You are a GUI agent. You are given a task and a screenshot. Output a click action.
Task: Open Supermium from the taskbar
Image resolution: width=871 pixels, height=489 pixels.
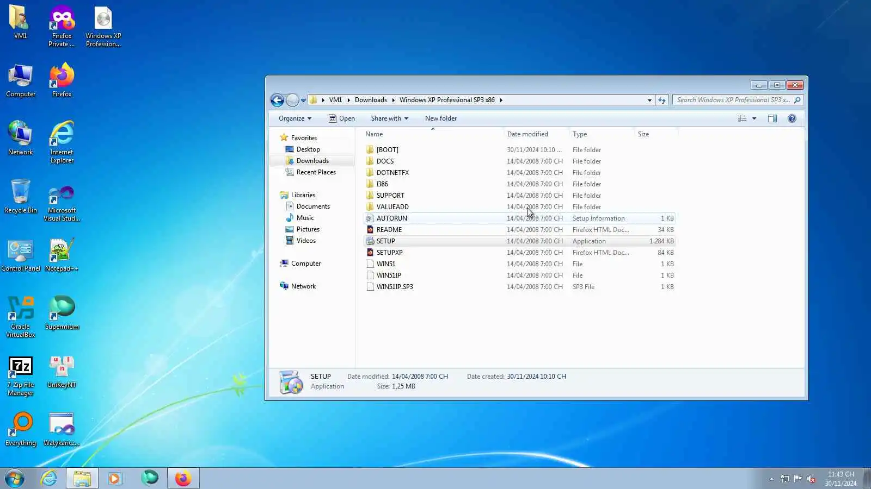150,478
